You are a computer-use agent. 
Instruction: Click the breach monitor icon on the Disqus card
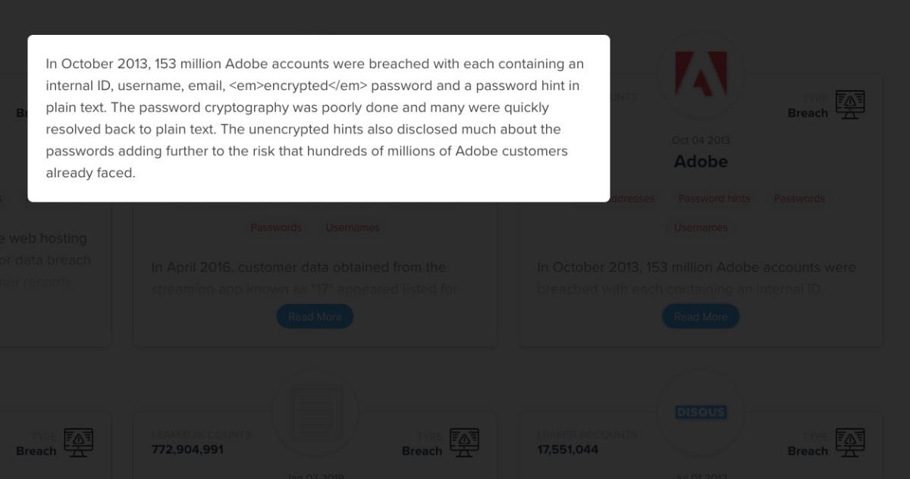tap(849, 442)
